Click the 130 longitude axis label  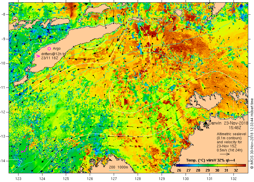point(186,179)
